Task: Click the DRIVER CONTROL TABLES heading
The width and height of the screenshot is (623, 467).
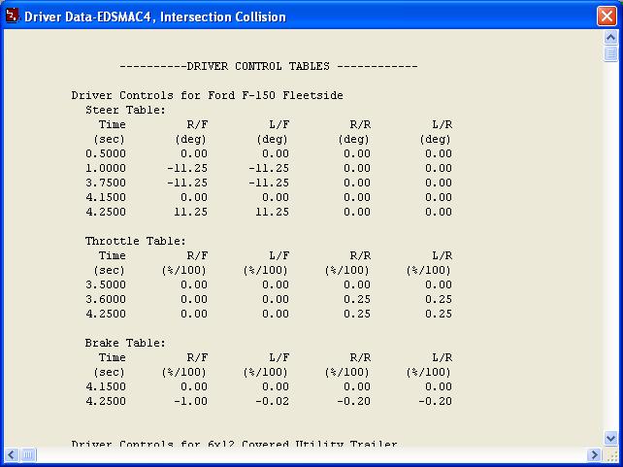Action: [x=268, y=66]
